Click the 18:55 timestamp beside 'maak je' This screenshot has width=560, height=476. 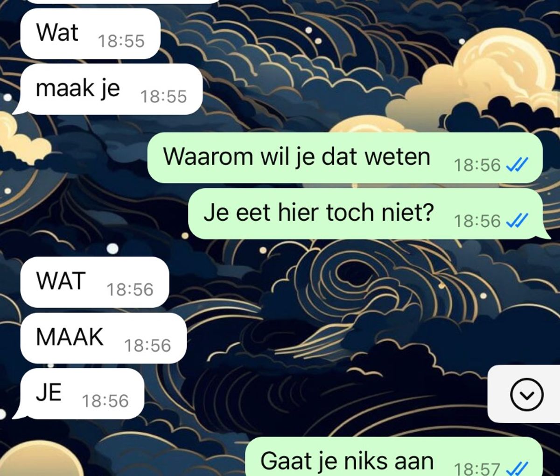point(163,97)
